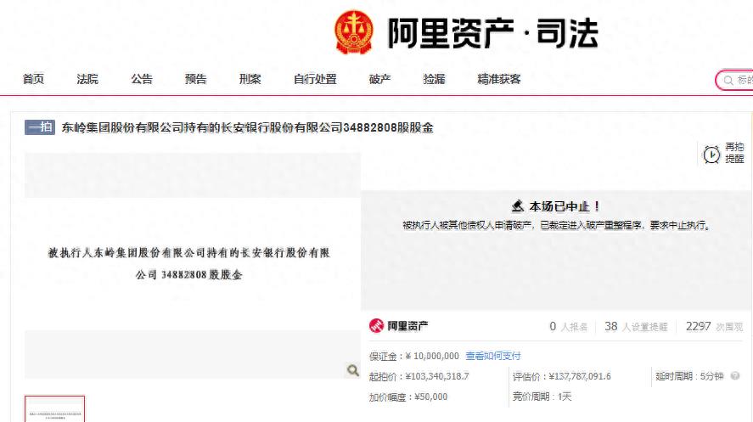753x422 pixels.
Task: Click the help icon beside 延时周期
Action: 735,376
